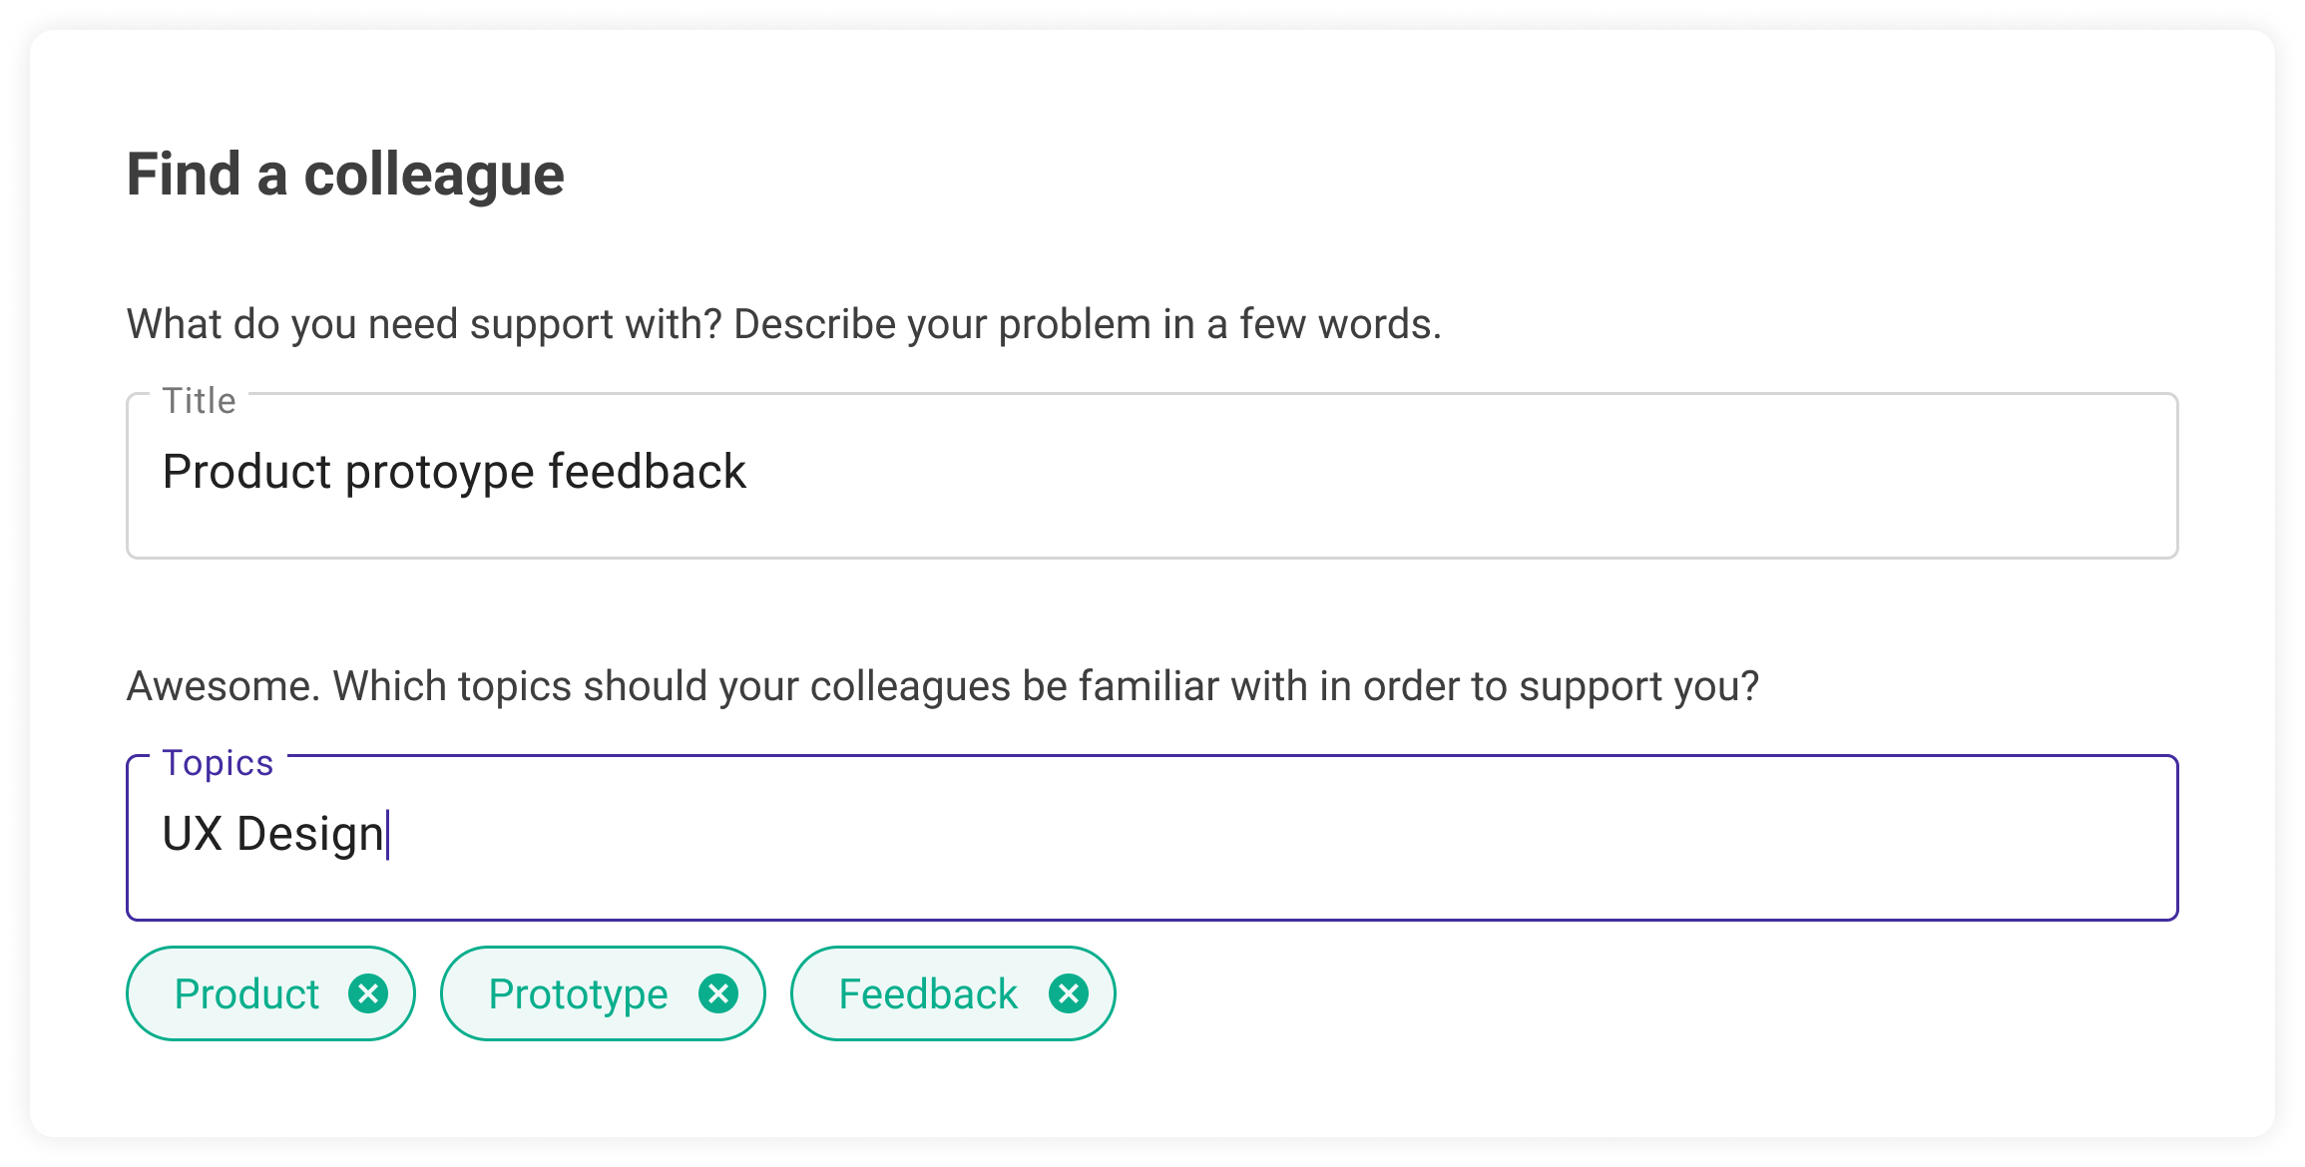Place cursor on 'Product' in Title field
The width and height of the screenshot is (2305, 1167).
tap(247, 471)
